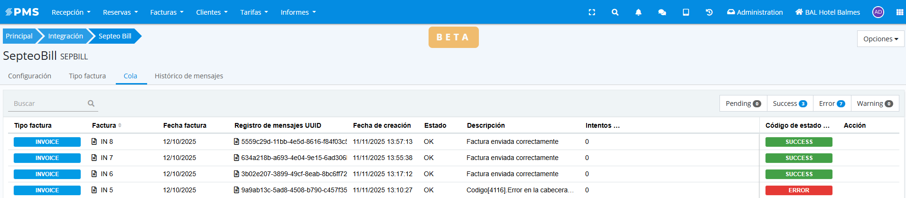Open message log document icon for IN 8
The height and width of the screenshot is (198, 906).
tap(236, 141)
